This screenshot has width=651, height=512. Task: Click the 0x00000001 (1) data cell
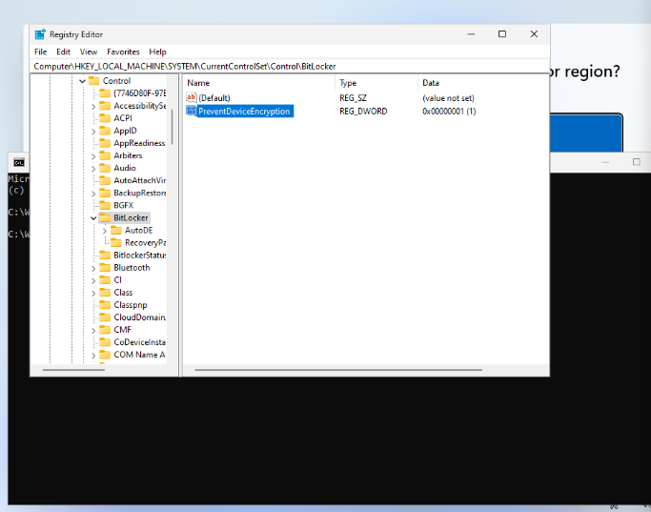tap(449, 112)
